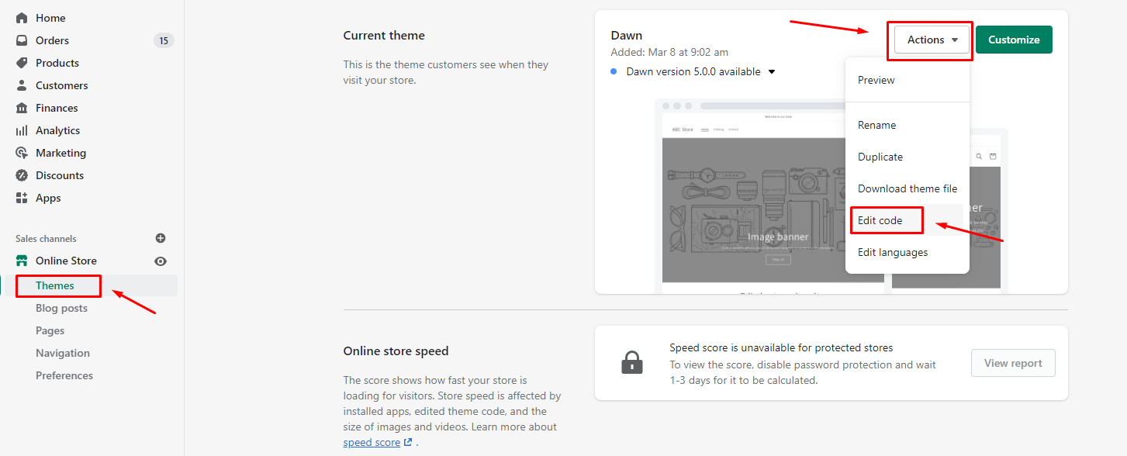This screenshot has width=1127, height=456.
Task: Click the Dawn theme title text
Action: pos(627,36)
